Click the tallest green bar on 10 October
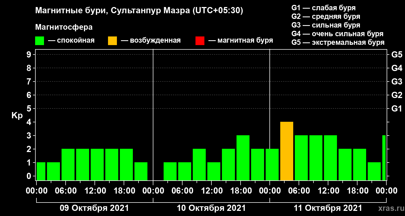 (x=243, y=158)
